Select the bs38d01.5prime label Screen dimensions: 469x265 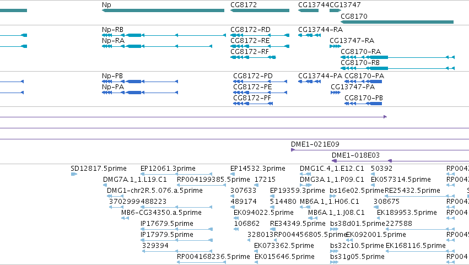(358, 224)
